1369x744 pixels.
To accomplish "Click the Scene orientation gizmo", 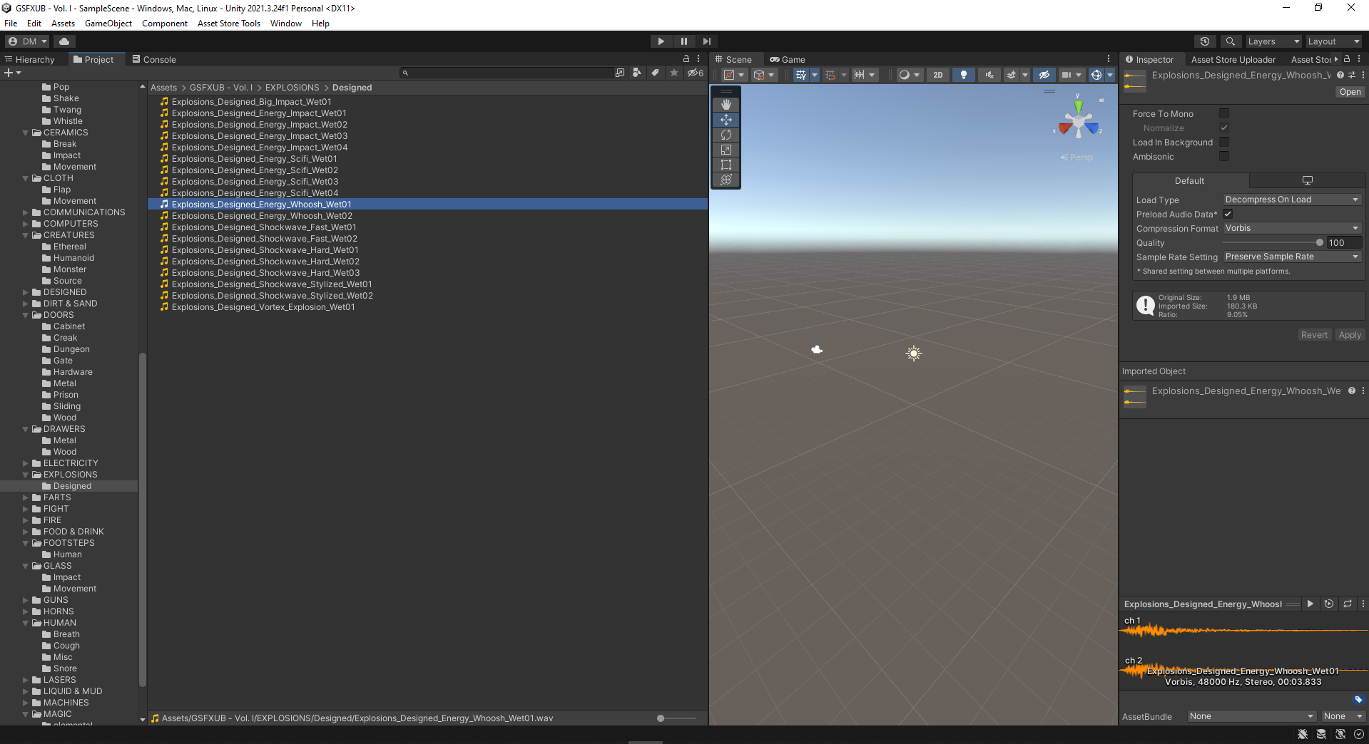I will click(x=1079, y=123).
